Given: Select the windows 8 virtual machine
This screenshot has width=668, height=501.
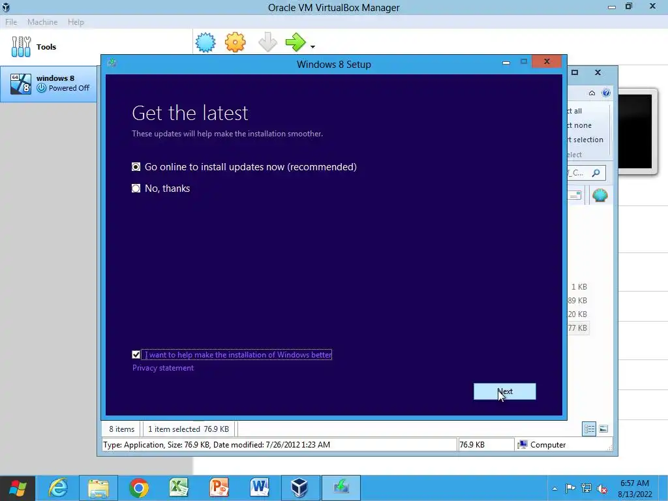Looking at the screenshot, I should [x=48, y=83].
